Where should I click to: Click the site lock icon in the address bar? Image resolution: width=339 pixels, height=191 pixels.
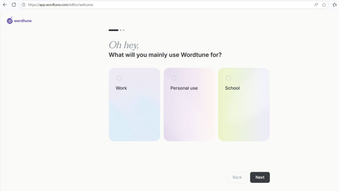pyautogui.click(x=24, y=5)
